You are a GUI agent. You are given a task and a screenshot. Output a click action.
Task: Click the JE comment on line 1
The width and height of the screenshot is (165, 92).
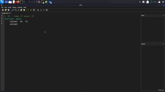pos(19,16)
